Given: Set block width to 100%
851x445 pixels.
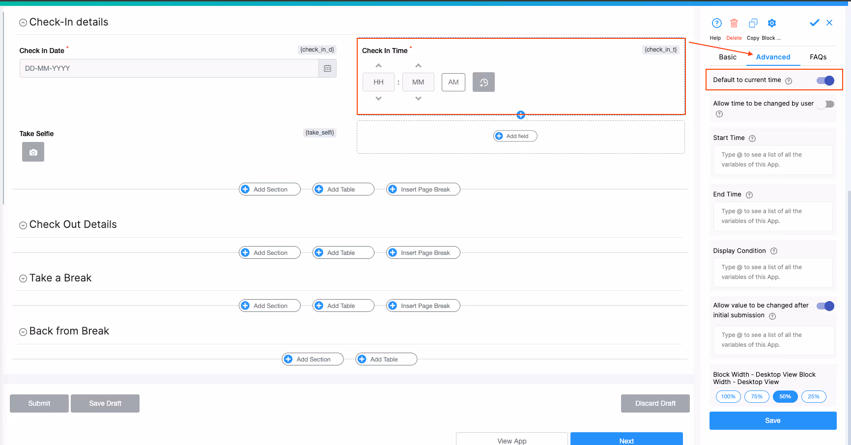Looking at the screenshot, I should [x=728, y=396].
